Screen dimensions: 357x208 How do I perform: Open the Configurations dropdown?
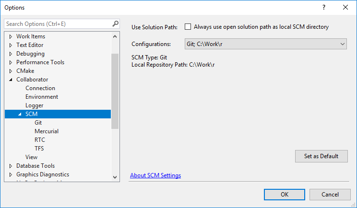click(265, 44)
